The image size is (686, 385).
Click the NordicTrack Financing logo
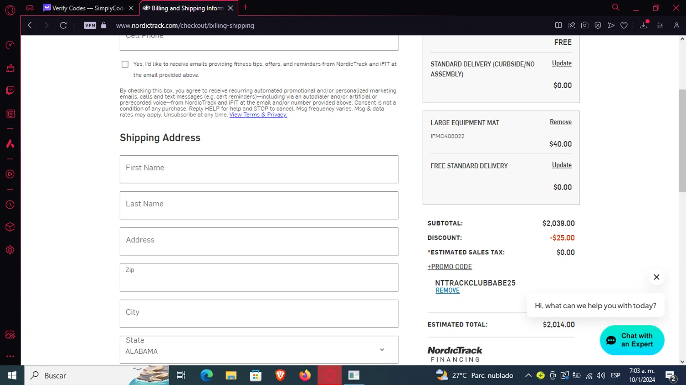pos(455,354)
